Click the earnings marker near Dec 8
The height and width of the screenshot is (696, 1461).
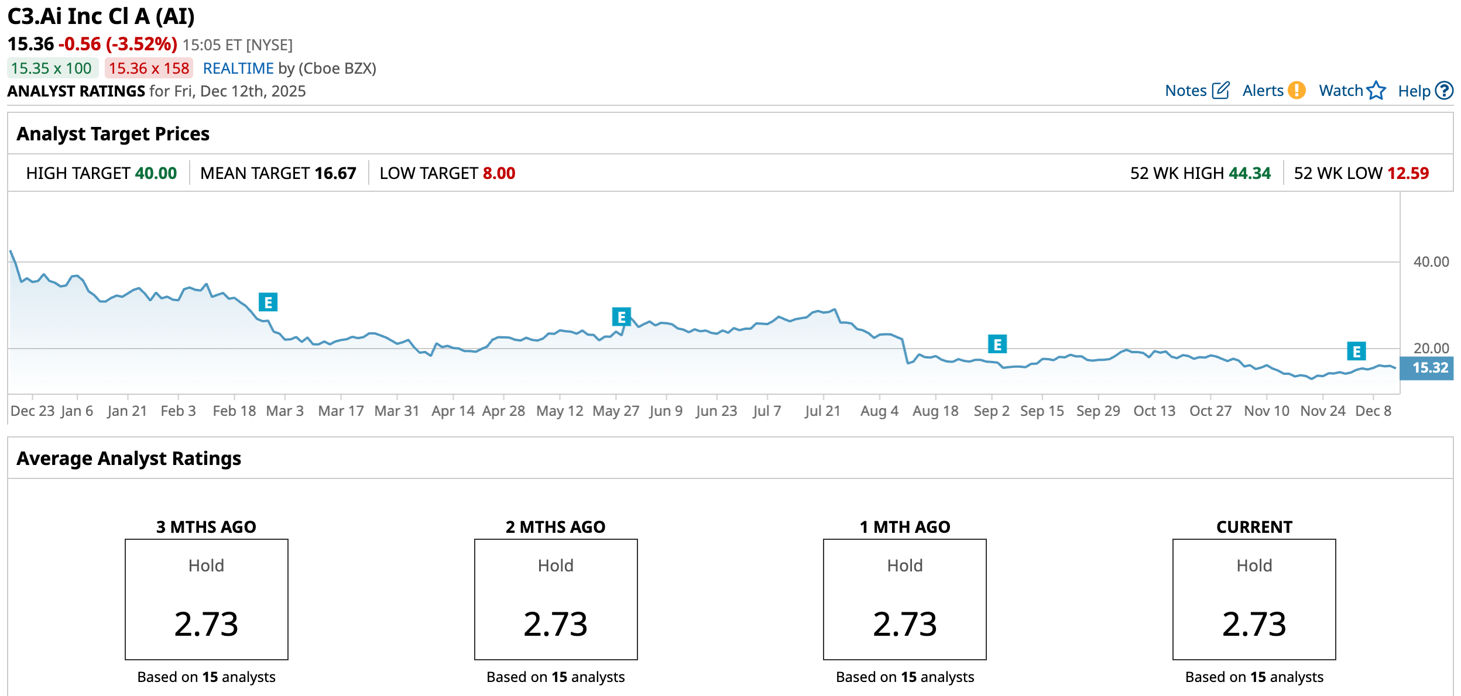pyautogui.click(x=1356, y=352)
